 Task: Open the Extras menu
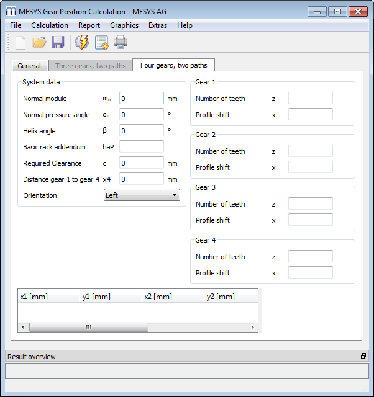158,25
